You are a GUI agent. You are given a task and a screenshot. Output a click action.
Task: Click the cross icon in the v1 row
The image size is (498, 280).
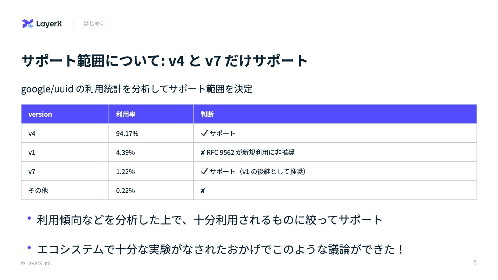click(x=203, y=153)
